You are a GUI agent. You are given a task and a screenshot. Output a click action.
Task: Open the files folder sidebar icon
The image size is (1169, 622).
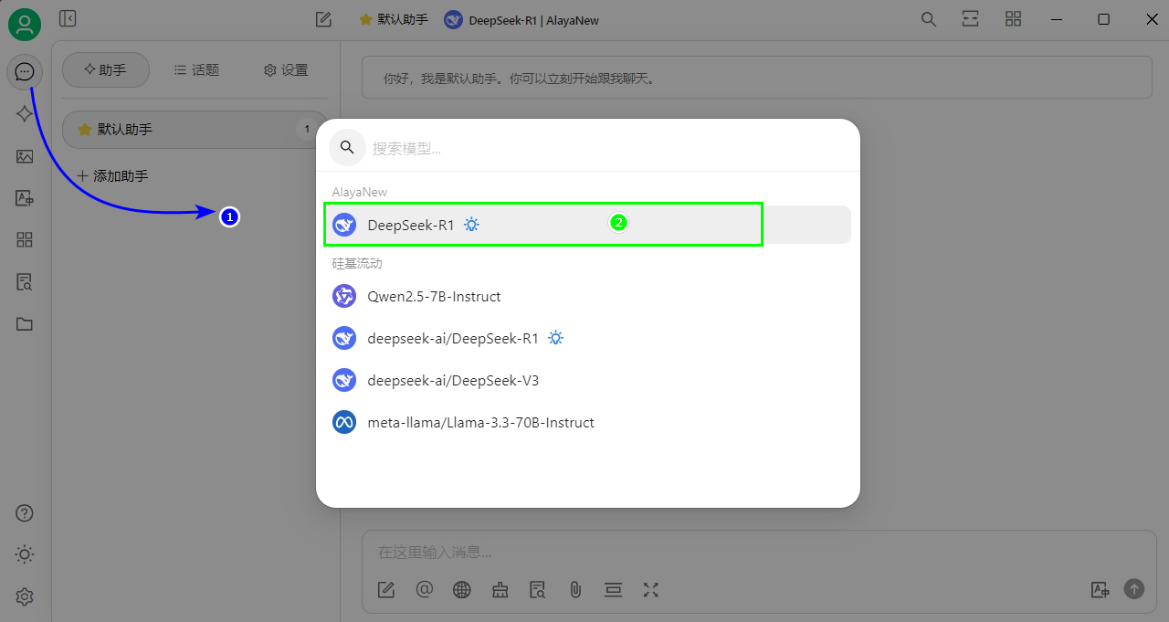(x=25, y=324)
